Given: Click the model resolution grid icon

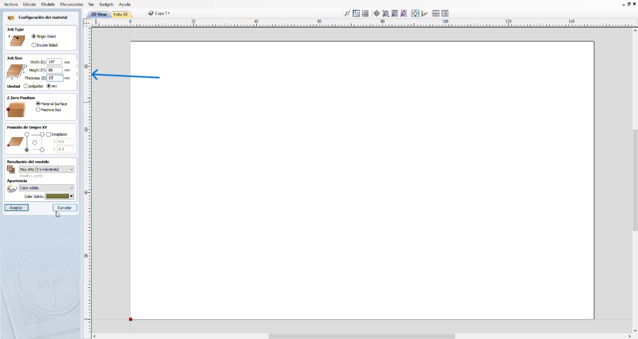Looking at the screenshot, I should 11,169.
